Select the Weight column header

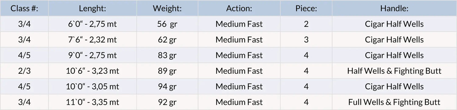point(167,8)
